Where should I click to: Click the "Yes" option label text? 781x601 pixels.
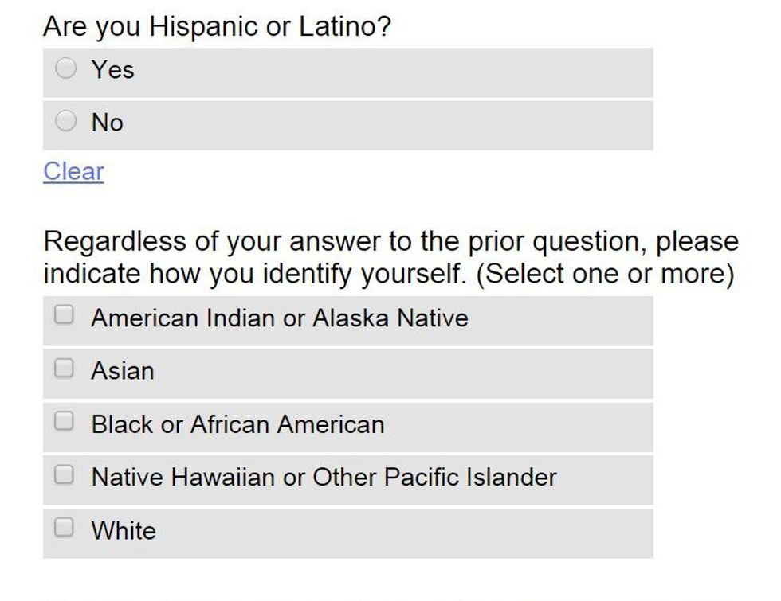pyautogui.click(x=113, y=70)
